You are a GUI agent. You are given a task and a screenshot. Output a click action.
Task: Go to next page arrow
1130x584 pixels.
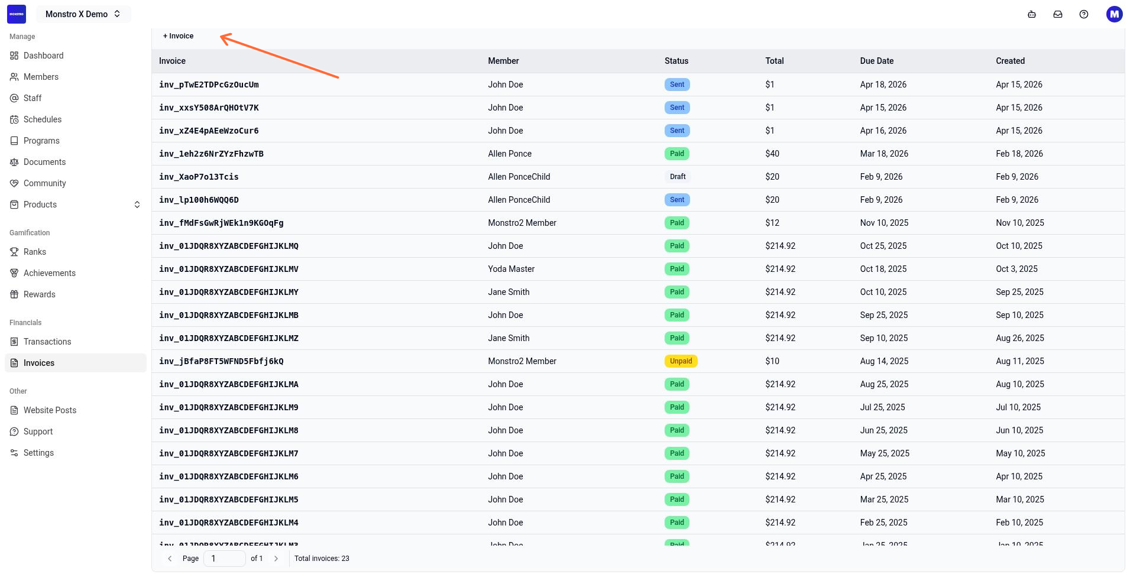pos(276,559)
